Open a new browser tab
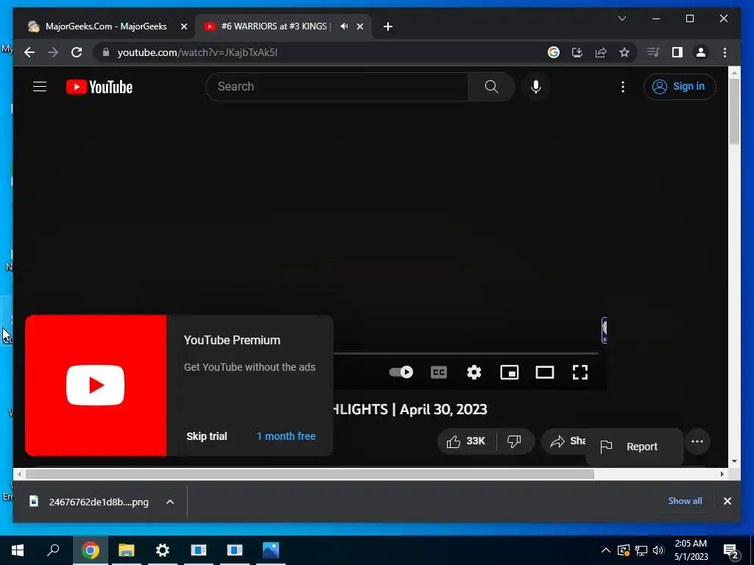This screenshot has height=565, width=754. [x=388, y=26]
